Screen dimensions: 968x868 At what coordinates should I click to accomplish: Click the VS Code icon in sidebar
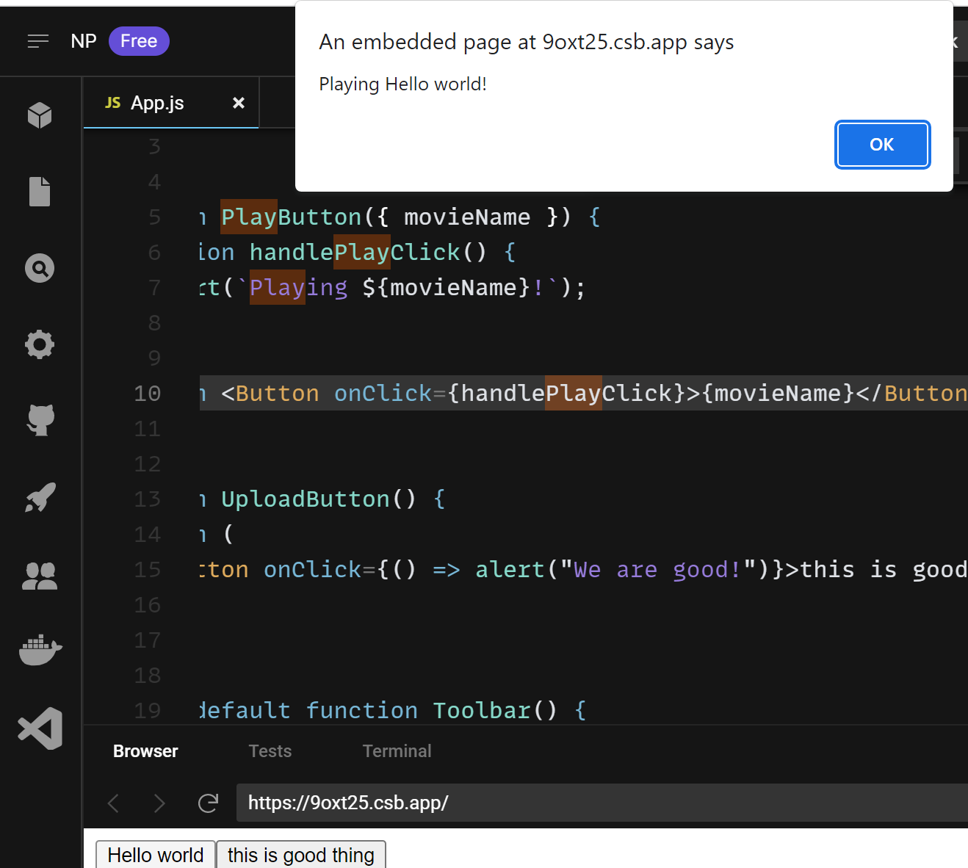pos(40,728)
